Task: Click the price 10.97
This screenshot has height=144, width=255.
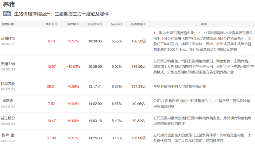Action: 51,66
